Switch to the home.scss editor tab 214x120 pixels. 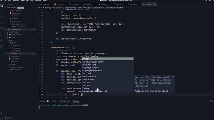coord(133,4)
